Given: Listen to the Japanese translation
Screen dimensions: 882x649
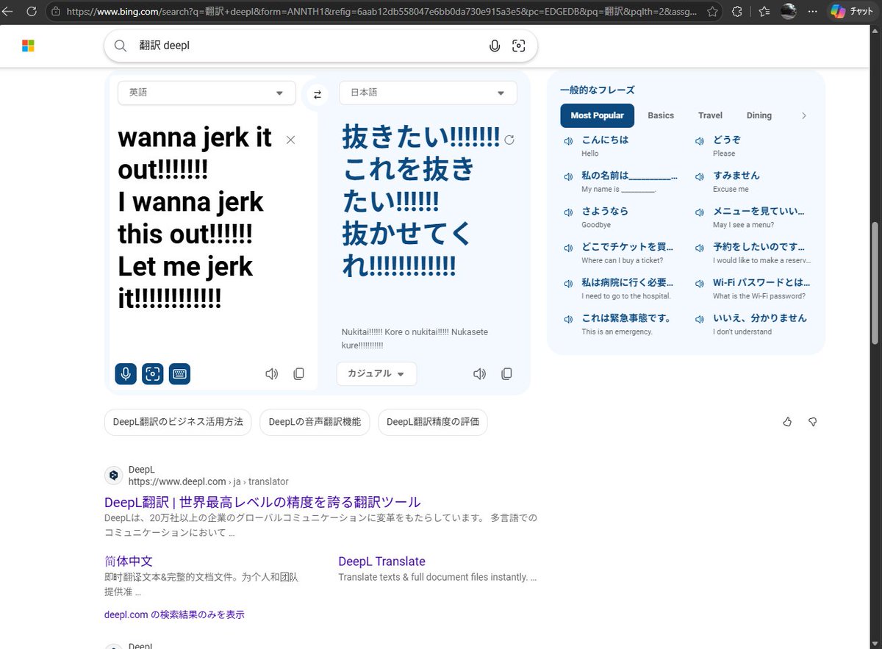Looking at the screenshot, I should pos(480,373).
